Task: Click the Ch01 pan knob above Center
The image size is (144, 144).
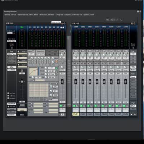Action: [76, 67]
